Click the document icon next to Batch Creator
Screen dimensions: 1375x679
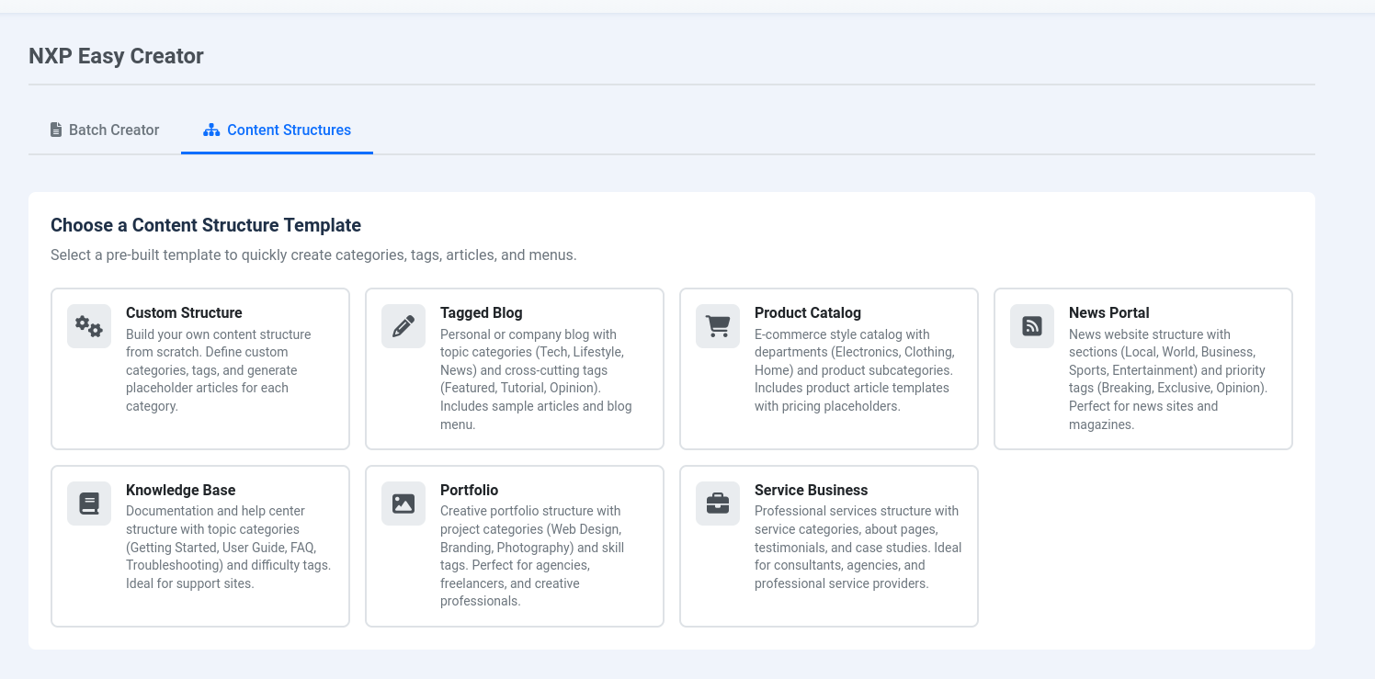(x=54, y=130)
